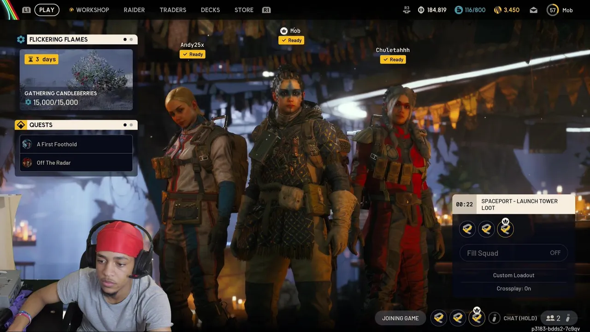The width and height of the screenshot is (590, 332).
Task: Open the STORE tab
Action: tap(244, 10)
